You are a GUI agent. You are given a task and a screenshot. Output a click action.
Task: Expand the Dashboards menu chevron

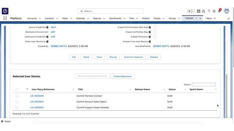point(124,19)
